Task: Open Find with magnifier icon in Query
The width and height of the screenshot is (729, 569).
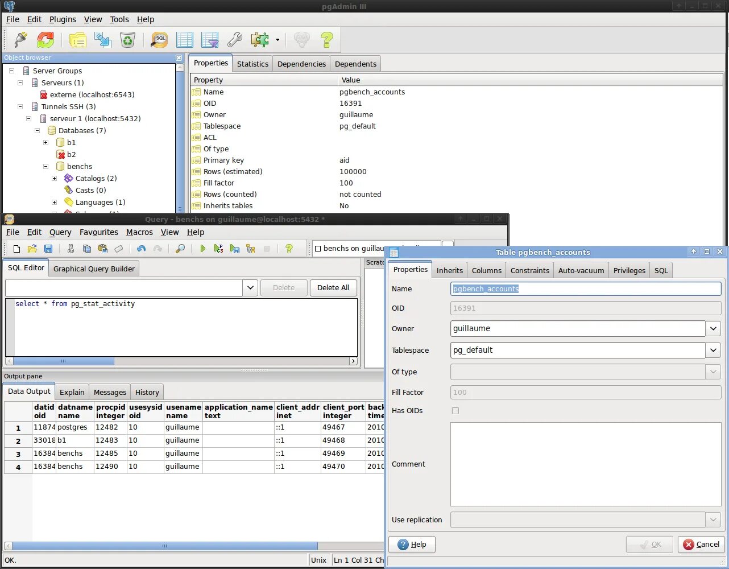Action: 180,249
